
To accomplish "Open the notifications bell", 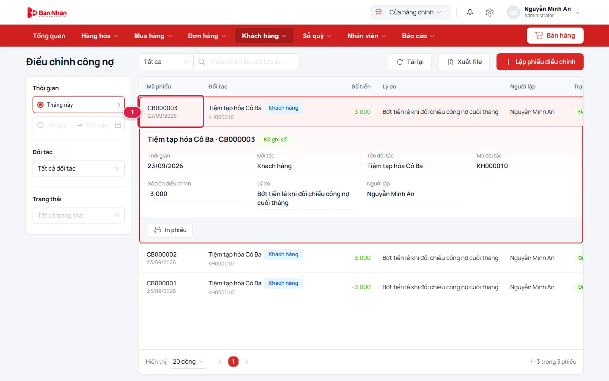I will 470,12.
